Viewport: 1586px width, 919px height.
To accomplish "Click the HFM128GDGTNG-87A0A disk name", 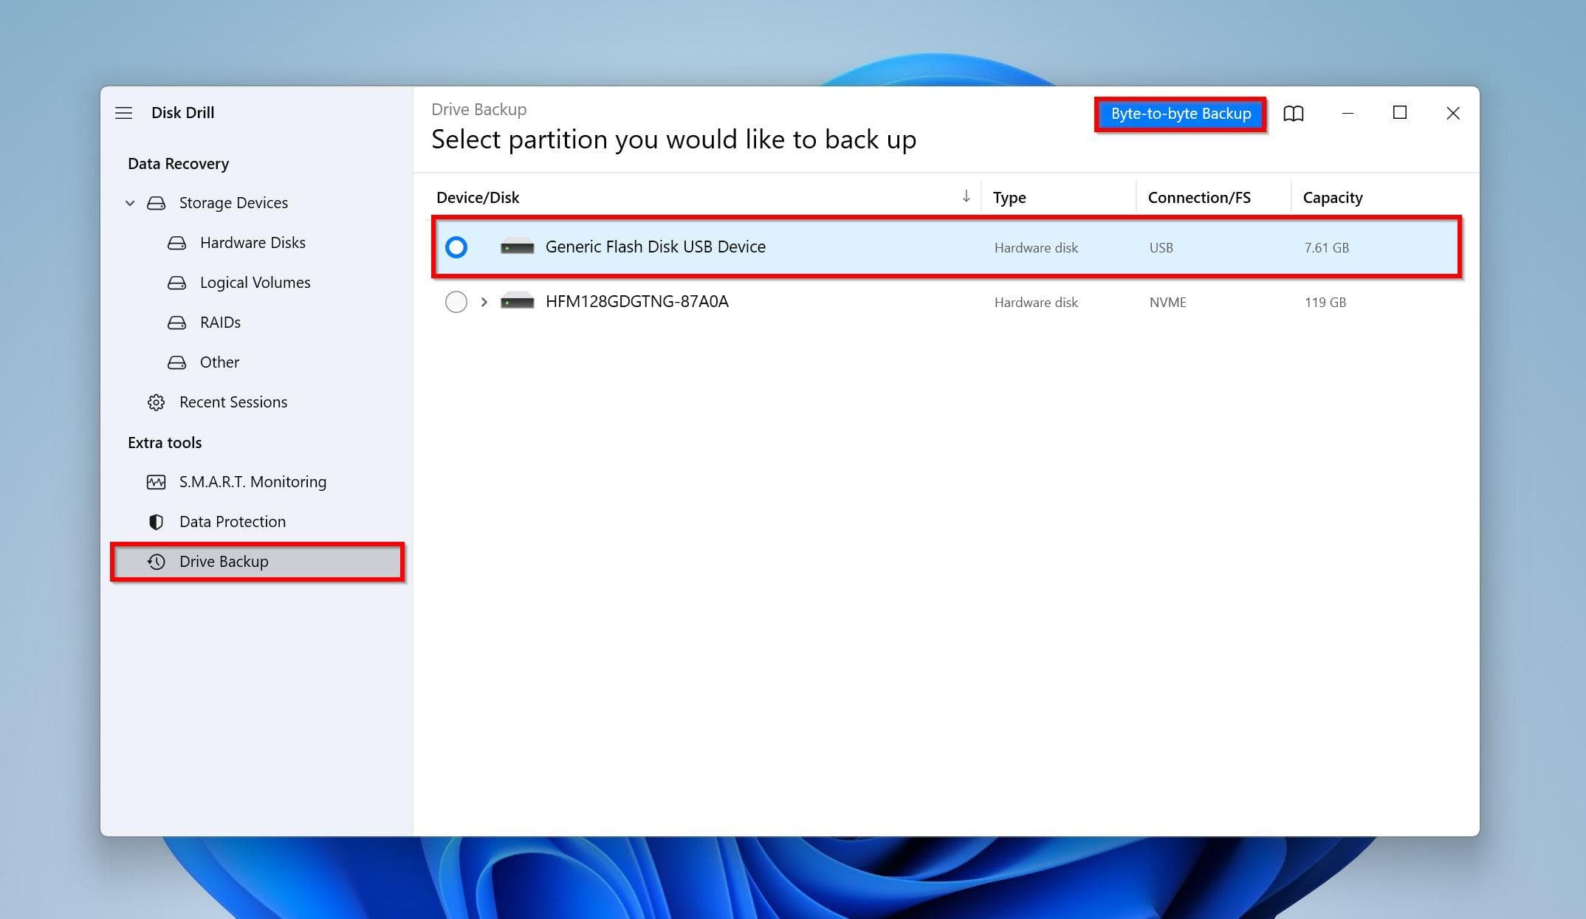I will (x=637, y=302).
